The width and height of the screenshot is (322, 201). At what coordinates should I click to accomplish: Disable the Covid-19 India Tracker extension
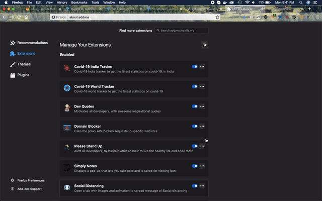tap(195, 66)
